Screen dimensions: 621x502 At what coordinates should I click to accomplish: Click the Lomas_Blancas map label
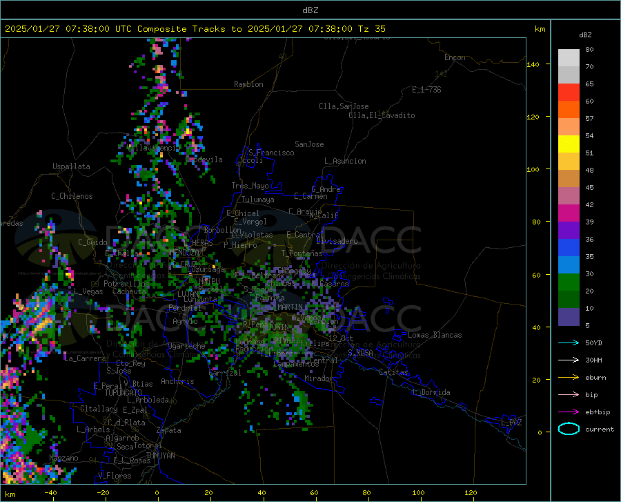(435, 335)
